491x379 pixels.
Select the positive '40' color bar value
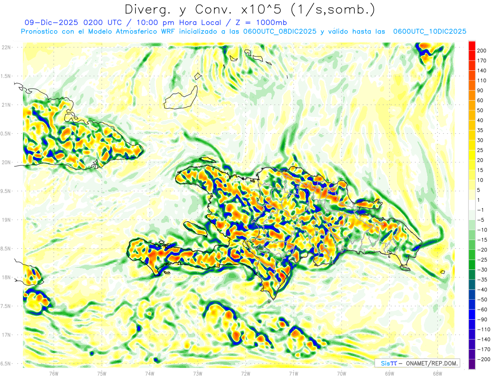481,121
